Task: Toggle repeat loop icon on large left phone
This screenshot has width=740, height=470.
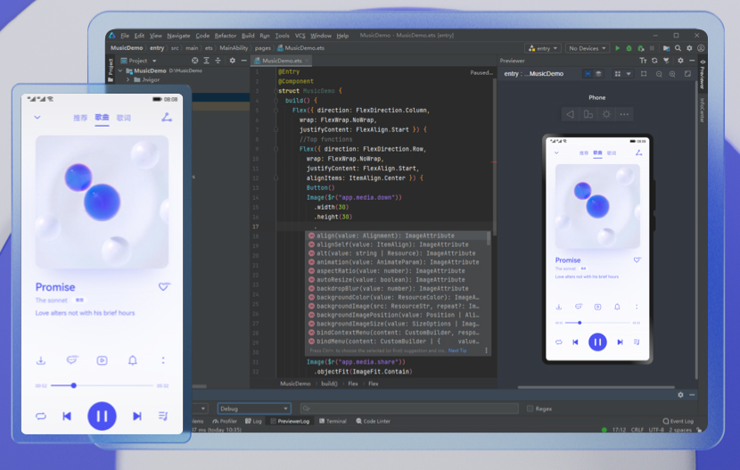Action: [x=41, y=416]
